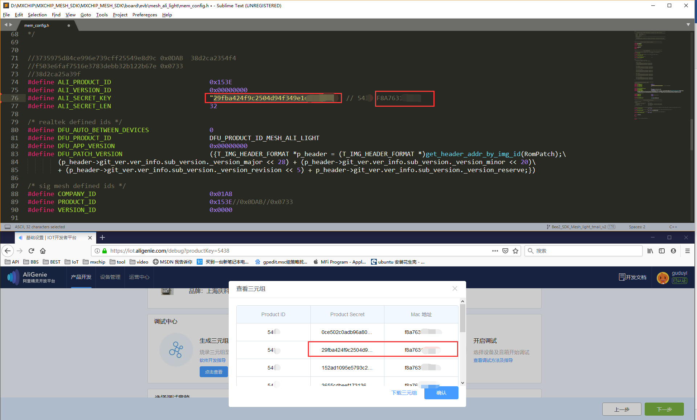This screenshot has width=697, height=420.
Task: Open the Selection menu in Sublime Text
Action: click(x=37, y=15)
